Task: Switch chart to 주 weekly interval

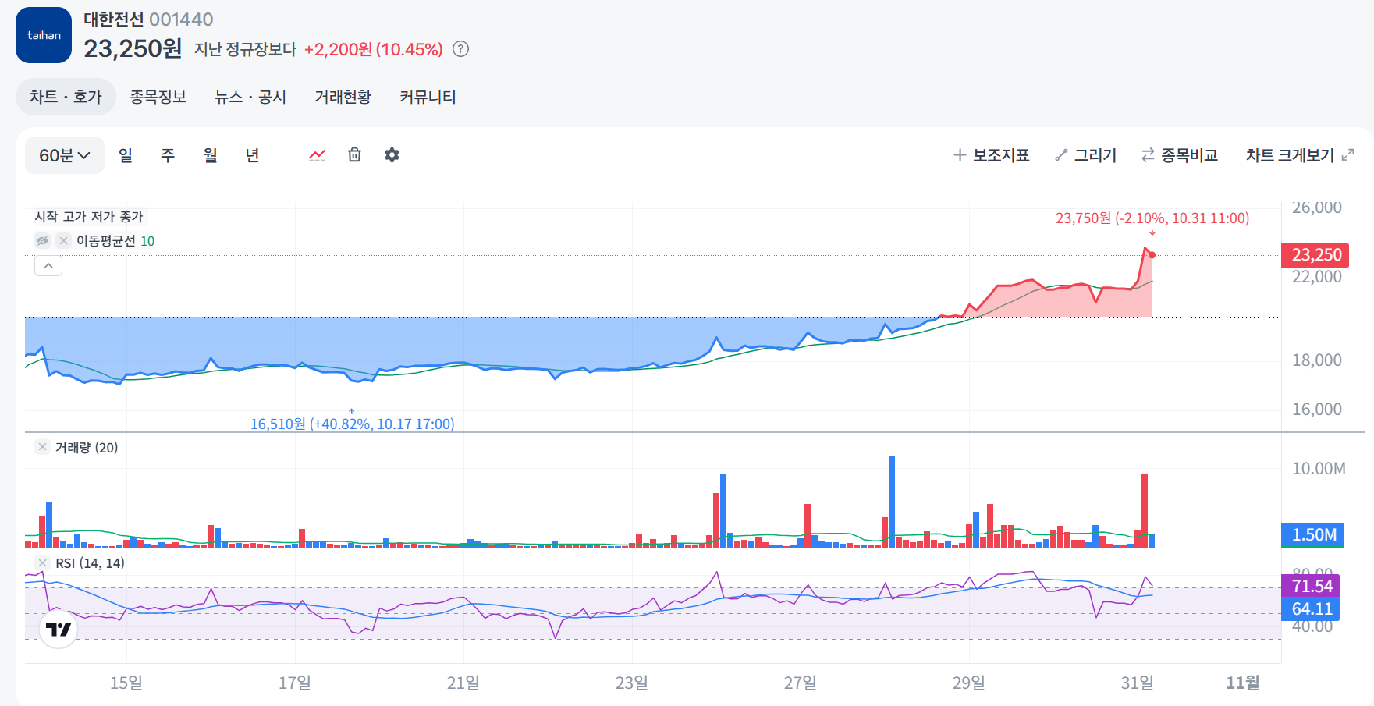Action: tap(168, 155)
